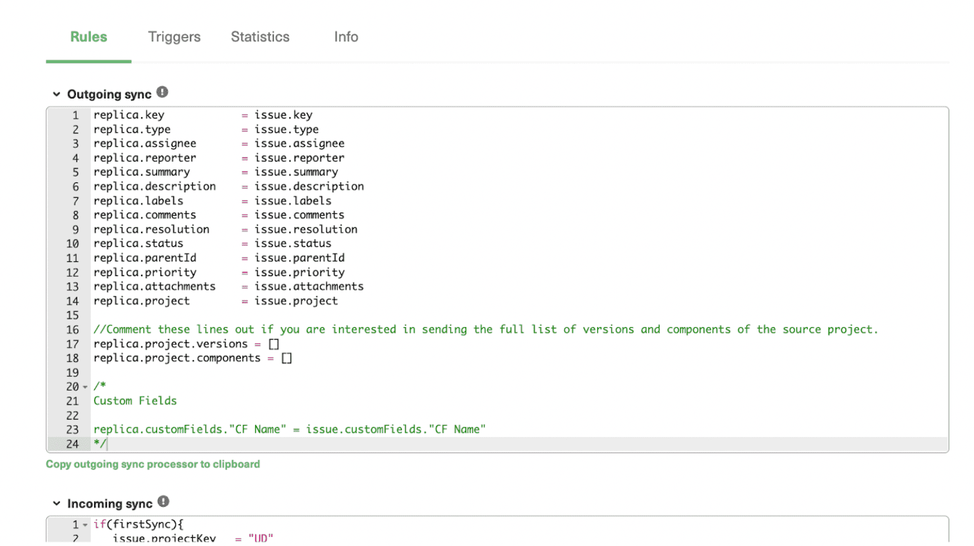The width and height of the screenshot is (974, 546).
Task: Switch to the Statistics tab
Action: 260,37
